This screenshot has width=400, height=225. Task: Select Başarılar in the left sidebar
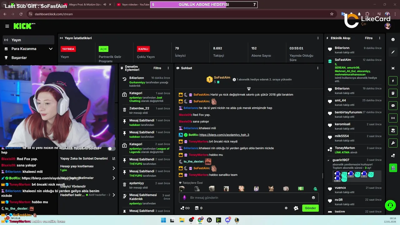pyautogui.click(x=29, y=58)
